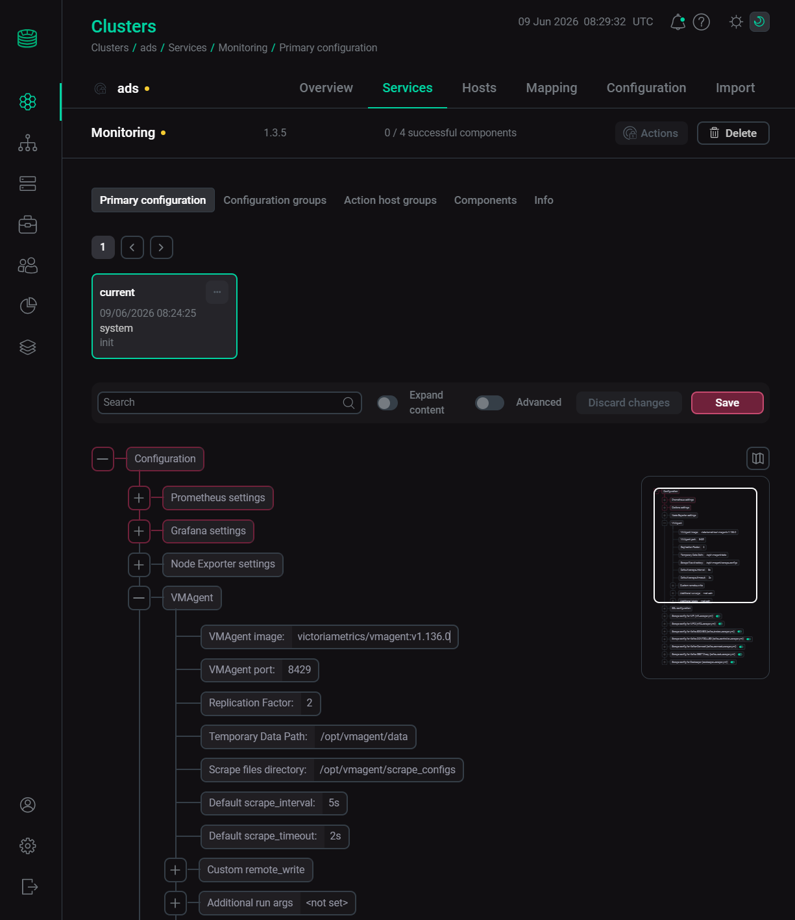The image size is (795, 920).
Task: Click the logout sidebar icon
Action: 29,887
